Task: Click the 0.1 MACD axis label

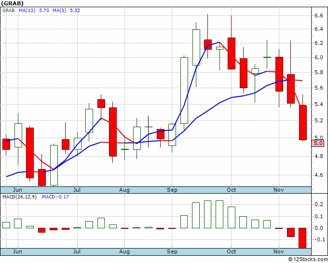Action: (x=319, y=216)
